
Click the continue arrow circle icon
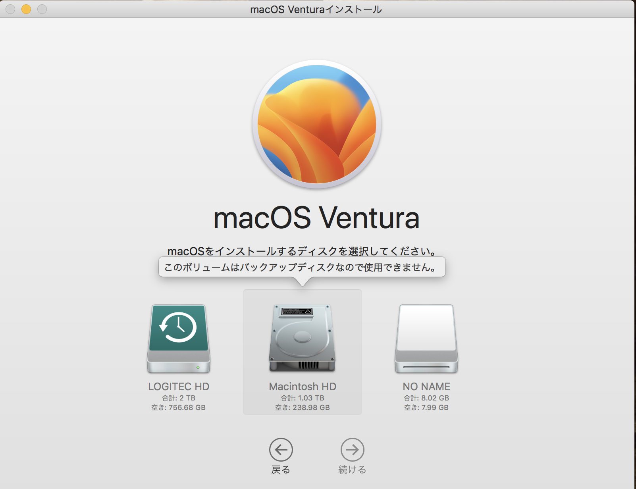tap(353, 450)
